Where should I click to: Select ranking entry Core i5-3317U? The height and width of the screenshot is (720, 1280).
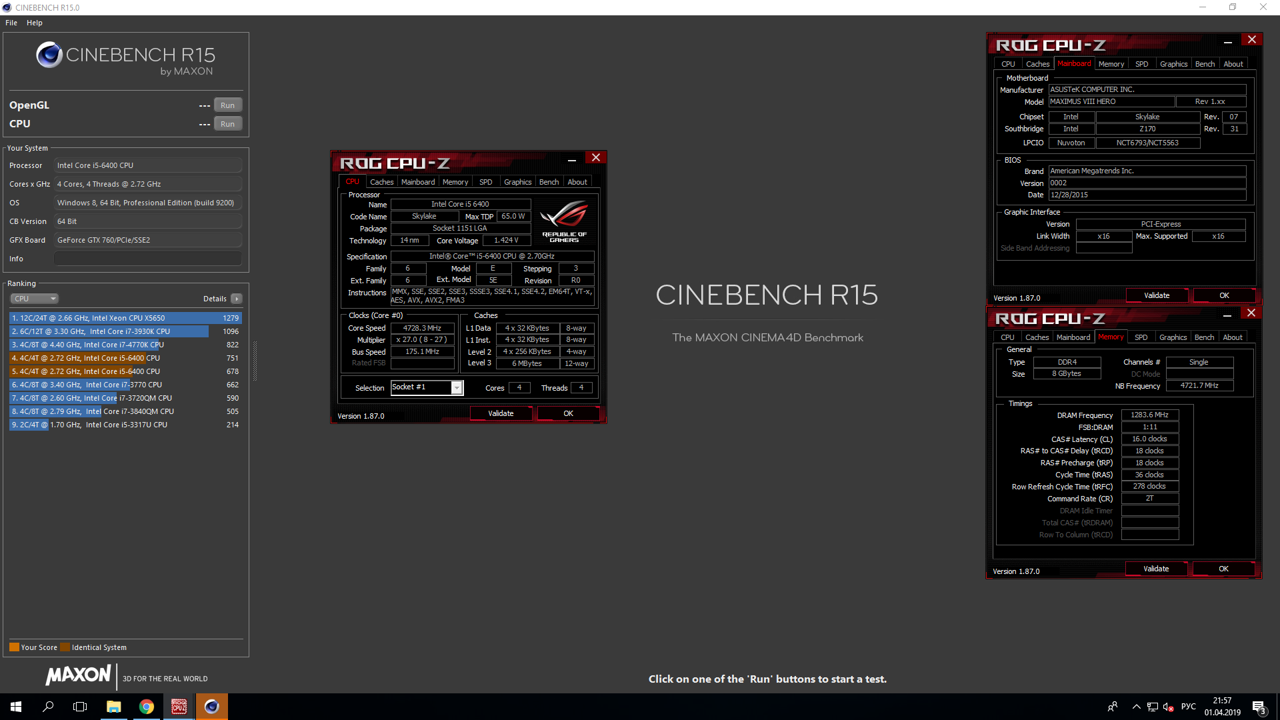(x=125, y=425)
